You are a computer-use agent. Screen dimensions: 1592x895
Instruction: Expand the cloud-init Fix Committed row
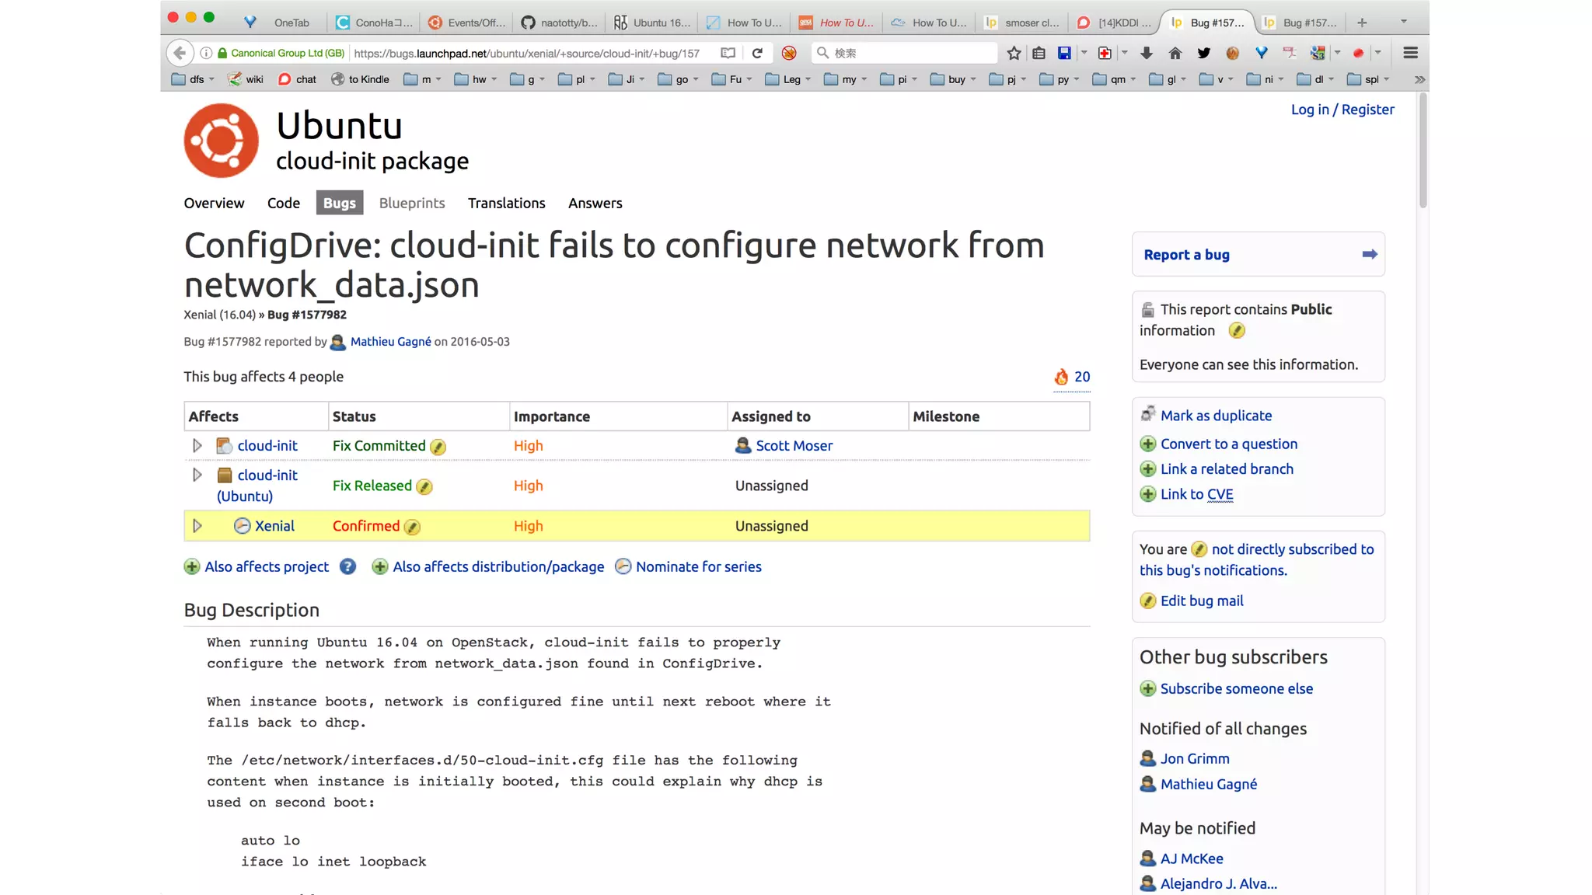197,446
